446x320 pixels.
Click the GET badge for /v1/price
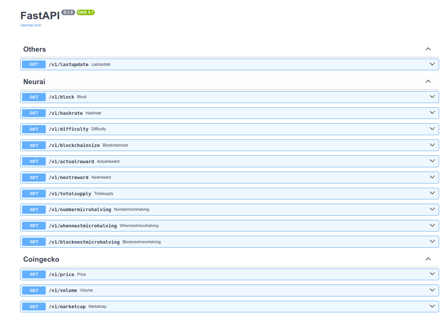(x=34, y=274)
